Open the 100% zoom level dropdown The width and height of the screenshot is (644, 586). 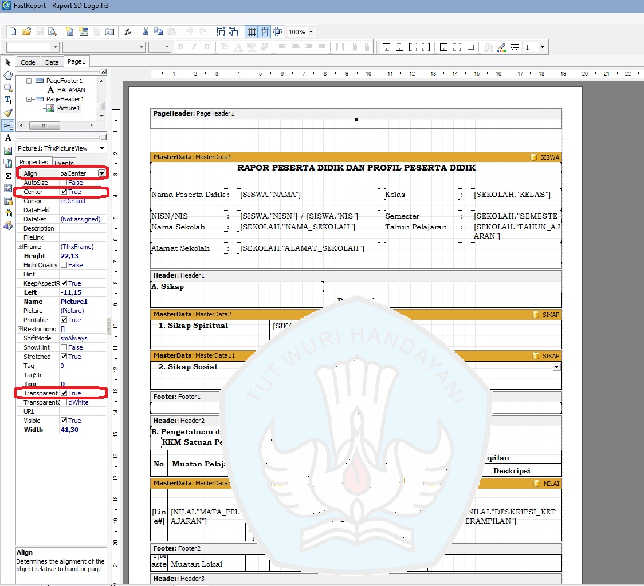click(311, 32)
